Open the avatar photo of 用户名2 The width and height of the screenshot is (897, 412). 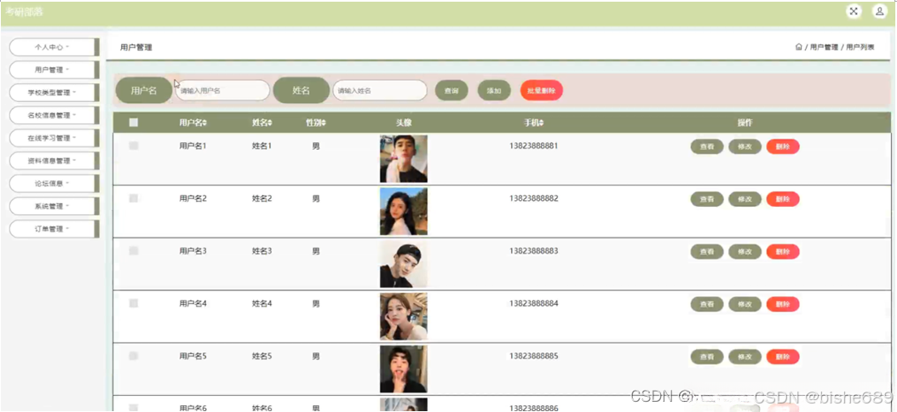[403, 211]
